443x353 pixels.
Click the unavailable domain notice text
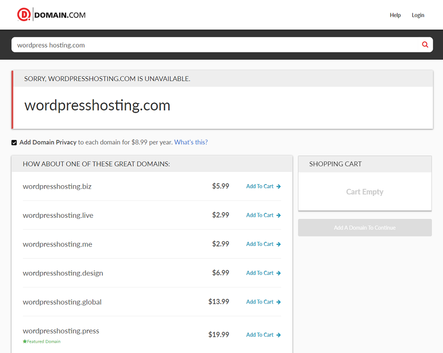pos(107,79)
